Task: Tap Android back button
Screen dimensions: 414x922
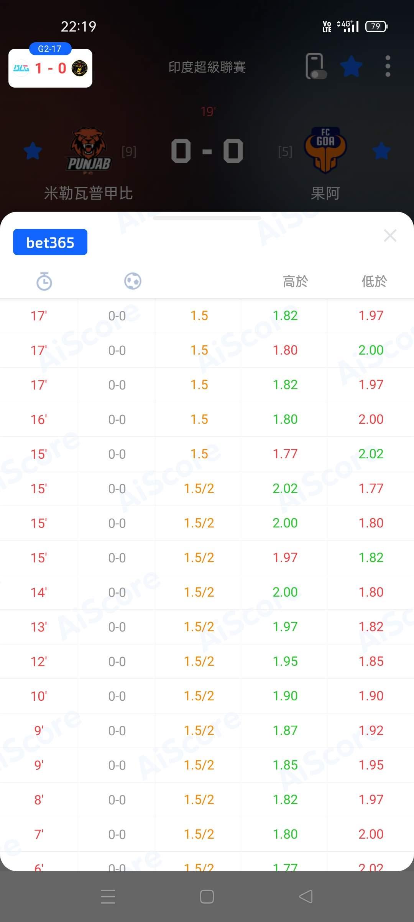Action: 306,897
